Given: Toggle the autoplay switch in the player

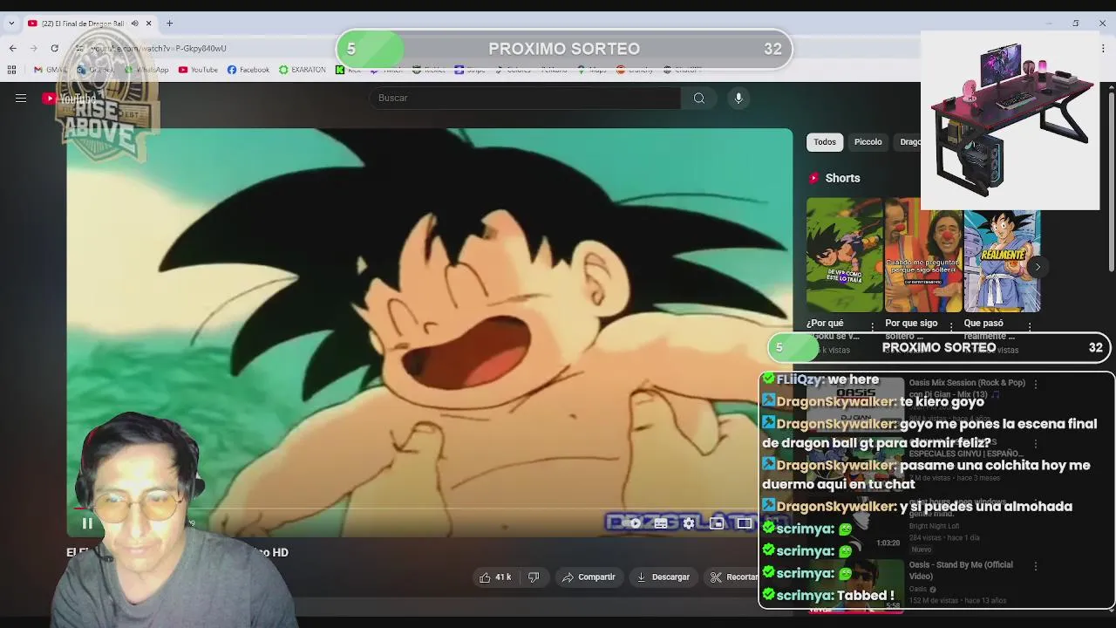Looking at the screenshot, I should point(634,523).
